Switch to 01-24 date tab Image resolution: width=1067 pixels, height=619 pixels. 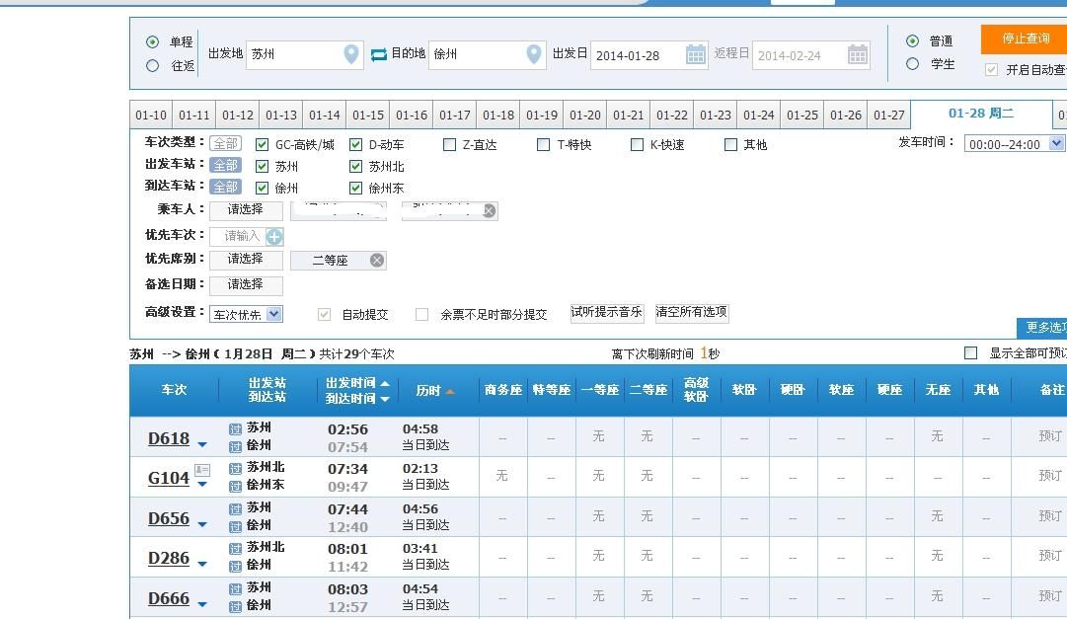(759, 116)
